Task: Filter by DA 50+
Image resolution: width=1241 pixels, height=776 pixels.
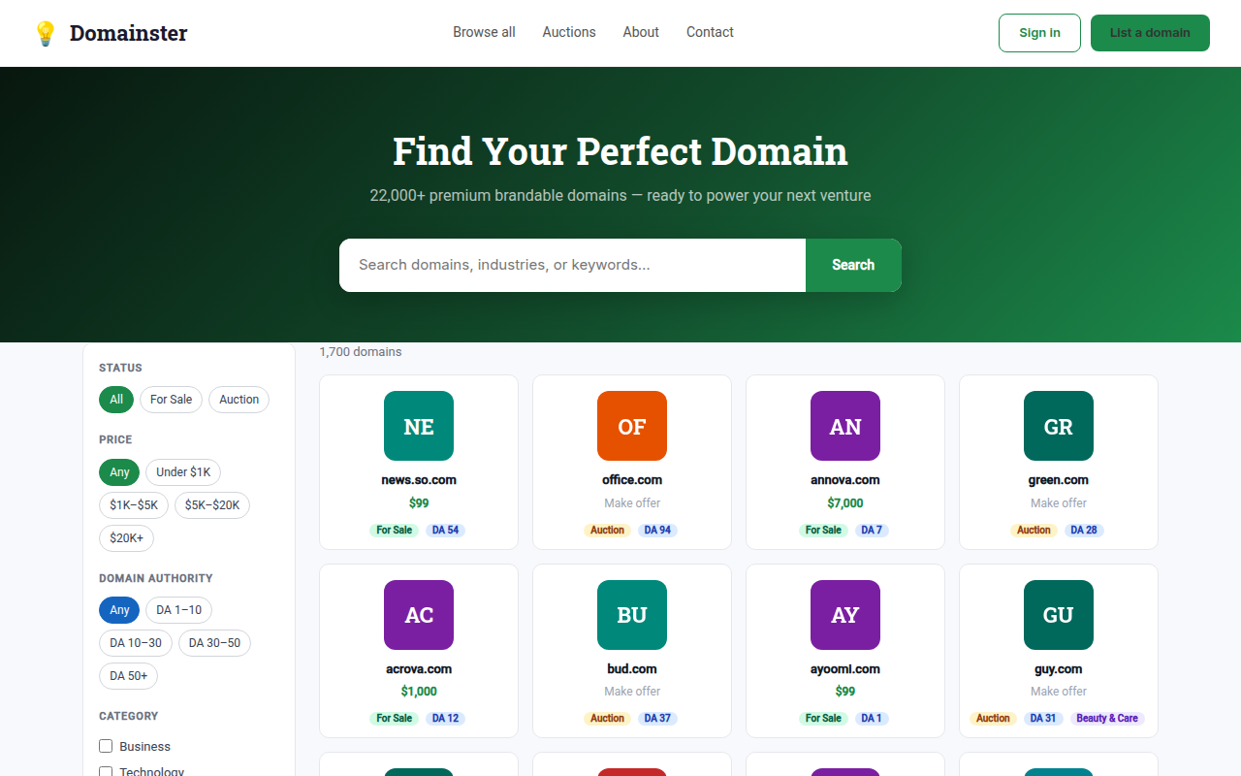Action: (x=128, y=676)
